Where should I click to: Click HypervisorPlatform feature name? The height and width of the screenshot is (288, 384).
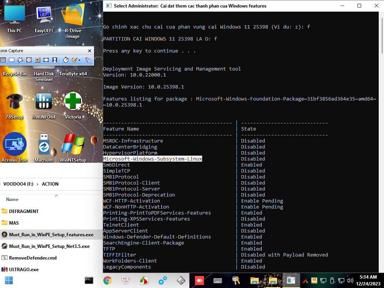[x=130, y=153]
